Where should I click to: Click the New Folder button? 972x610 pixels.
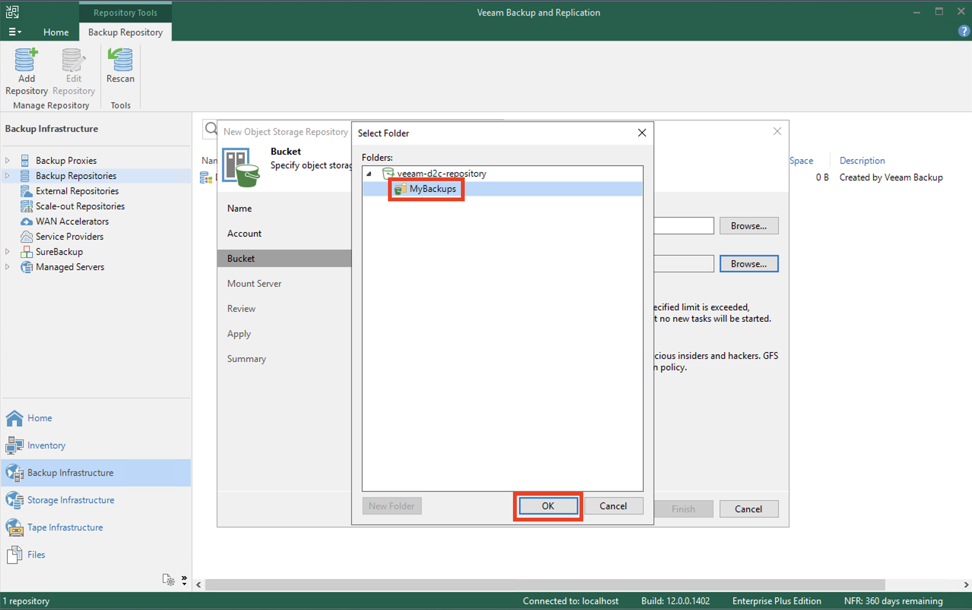392,506
